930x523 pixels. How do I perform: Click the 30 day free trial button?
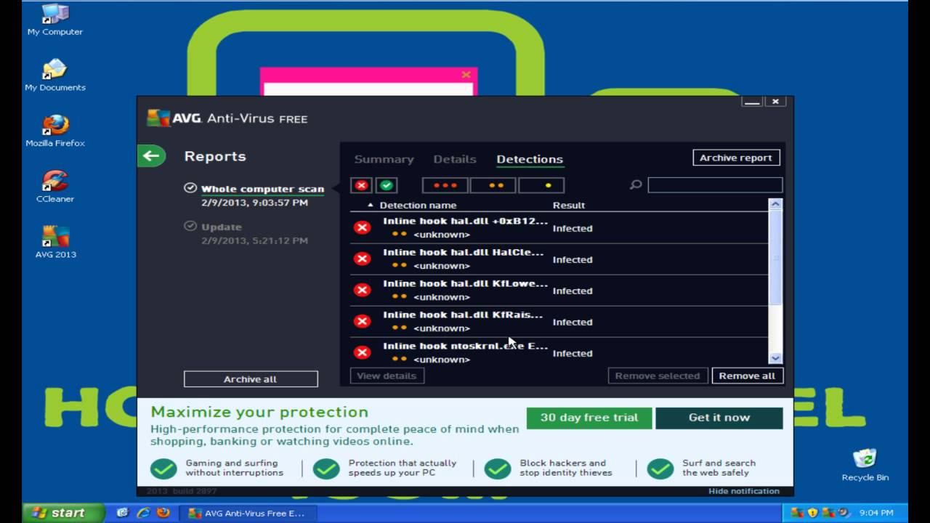click(589, 418)
